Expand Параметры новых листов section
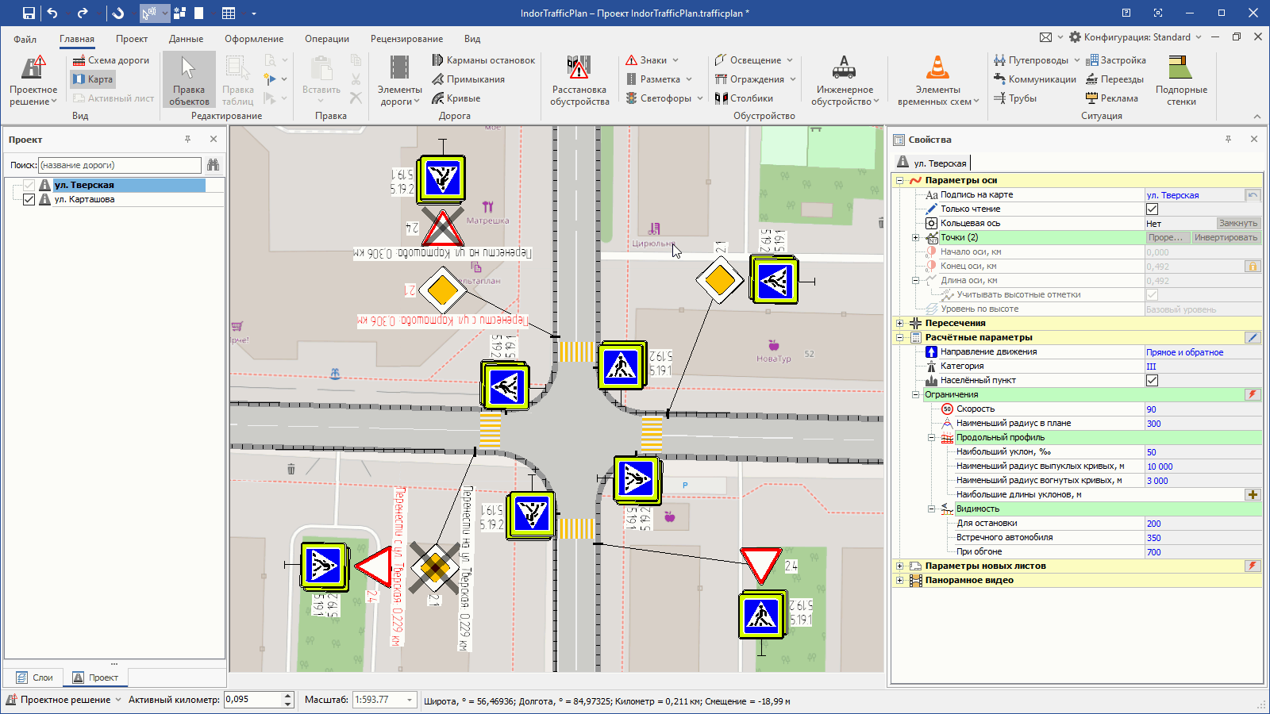 (899, 566)
